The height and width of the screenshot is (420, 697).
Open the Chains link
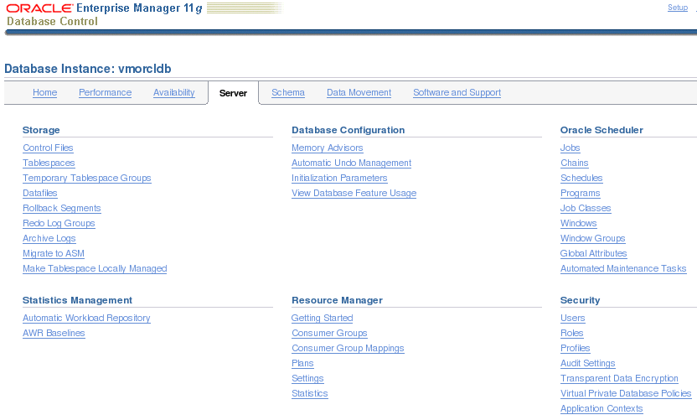coord(575,163)
